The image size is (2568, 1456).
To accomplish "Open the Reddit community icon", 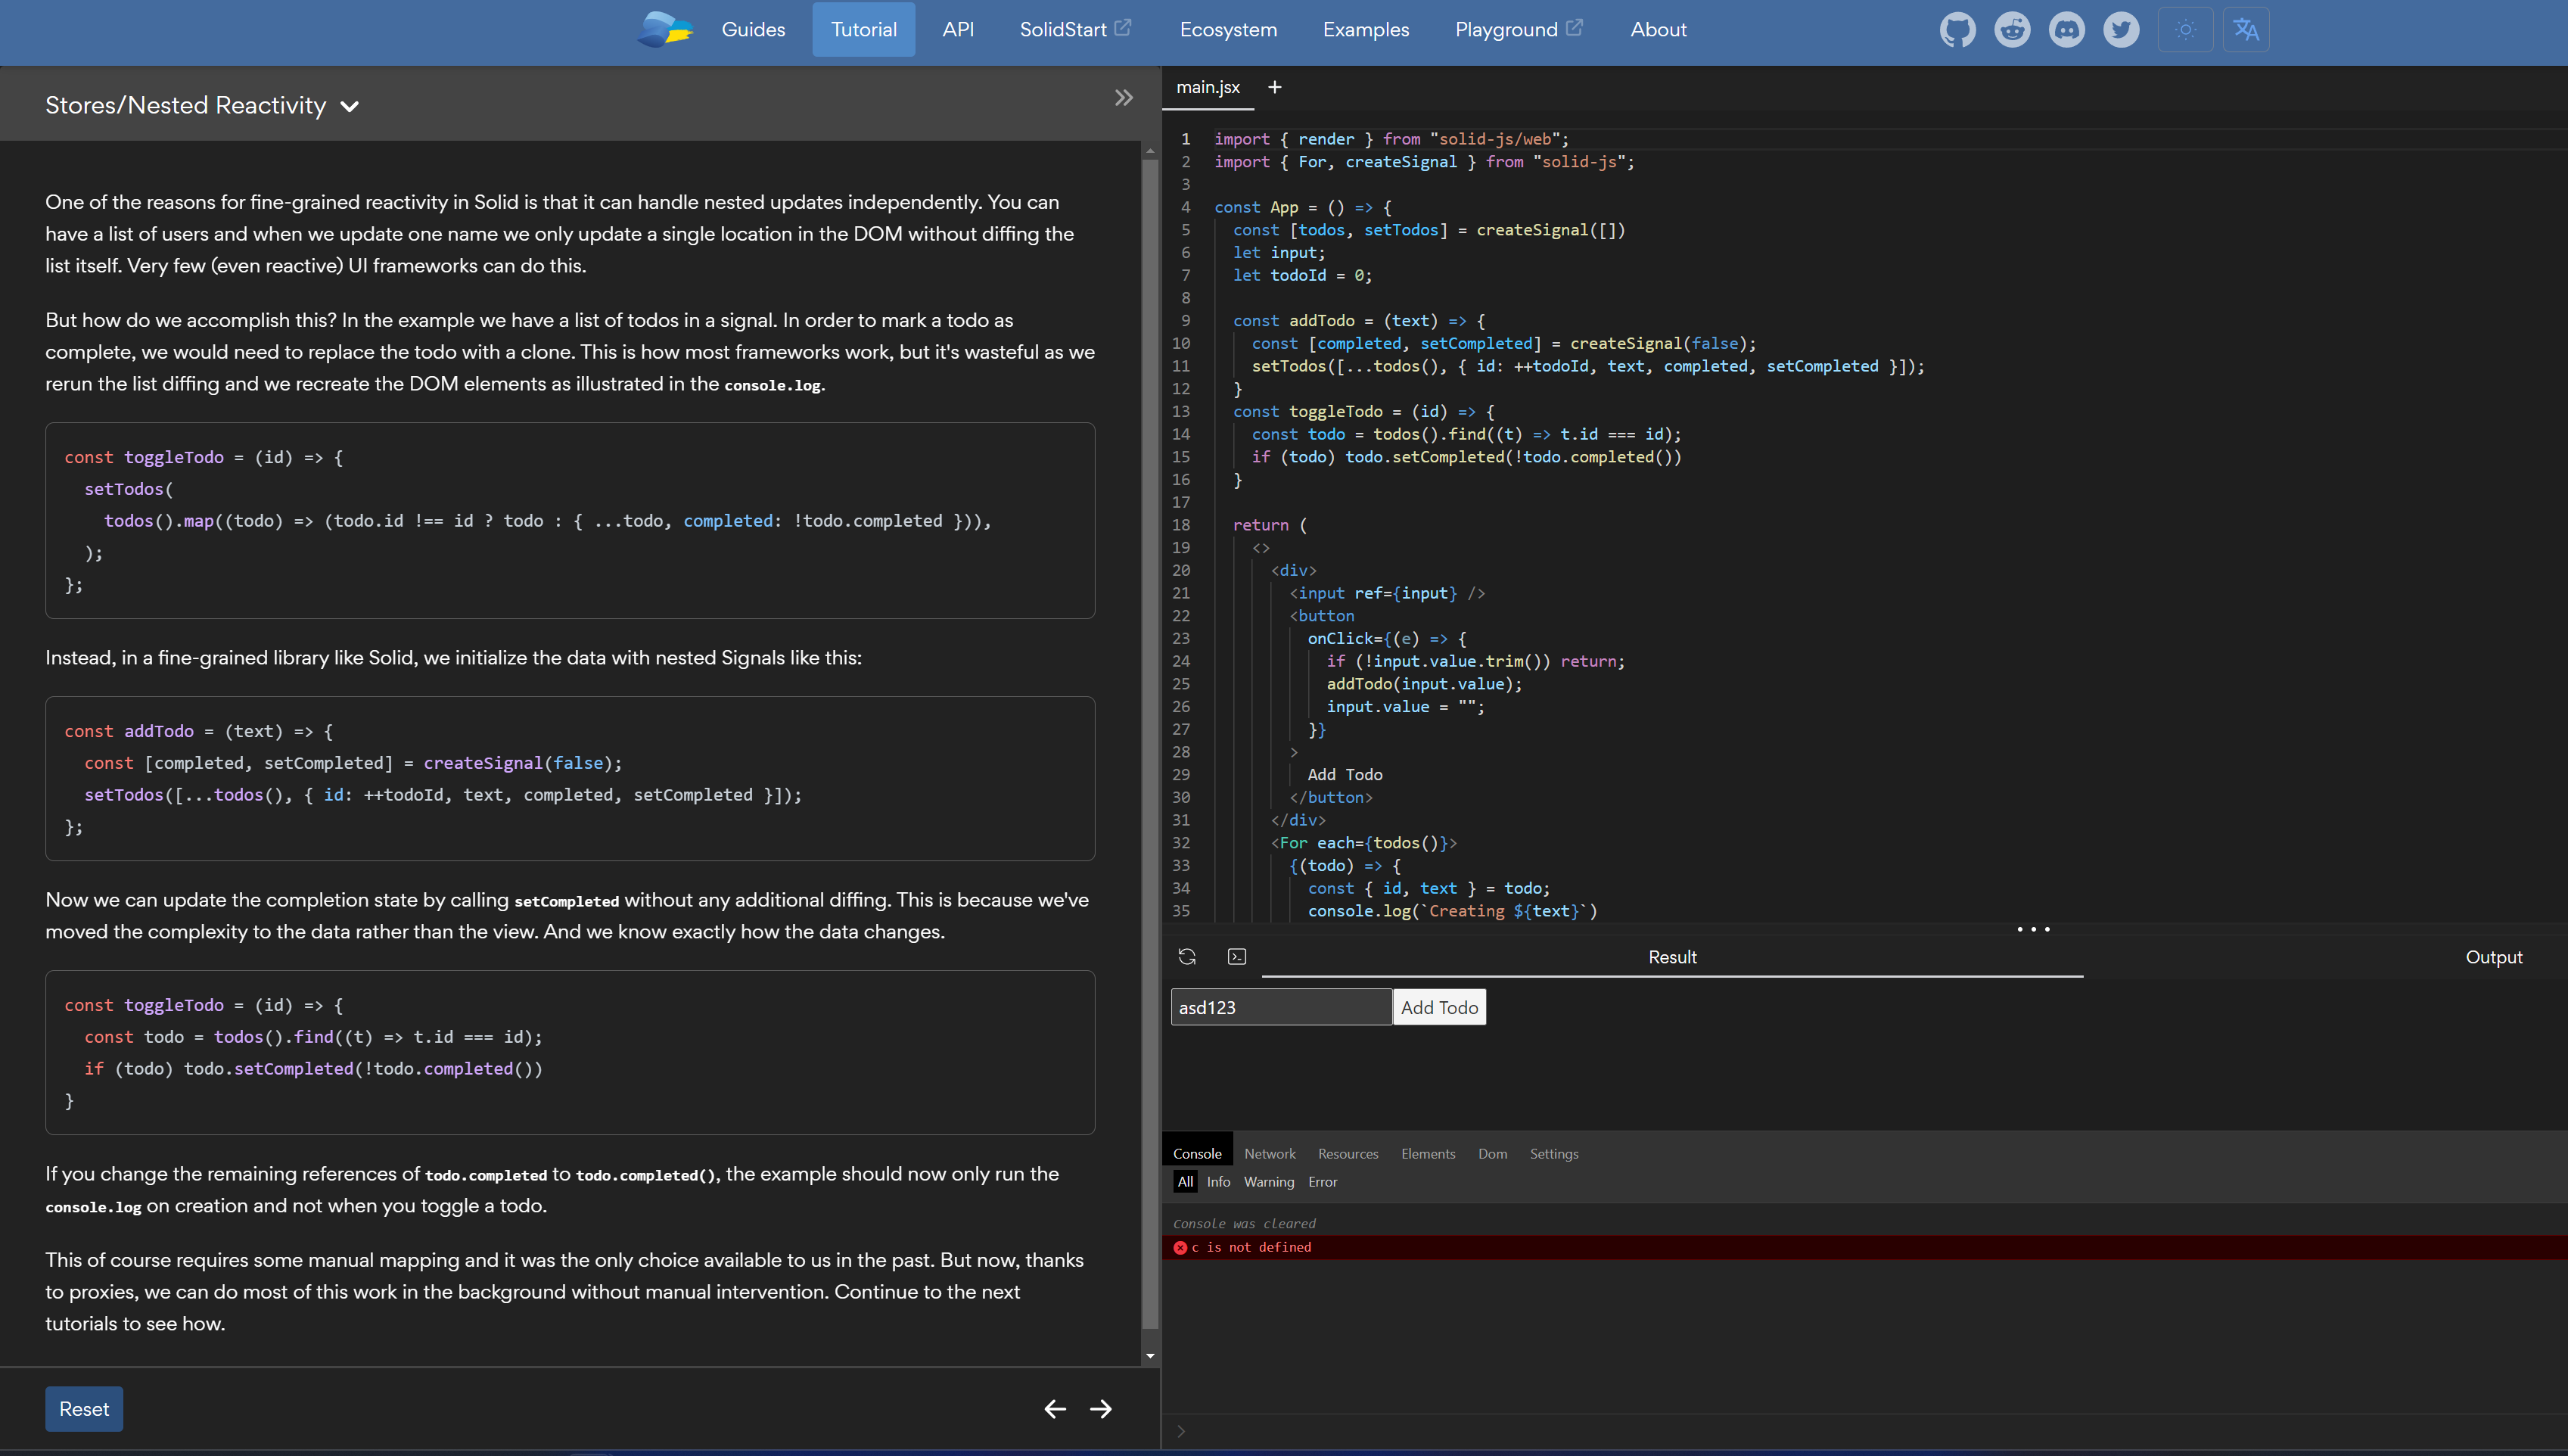I will tap(2011, 30).
